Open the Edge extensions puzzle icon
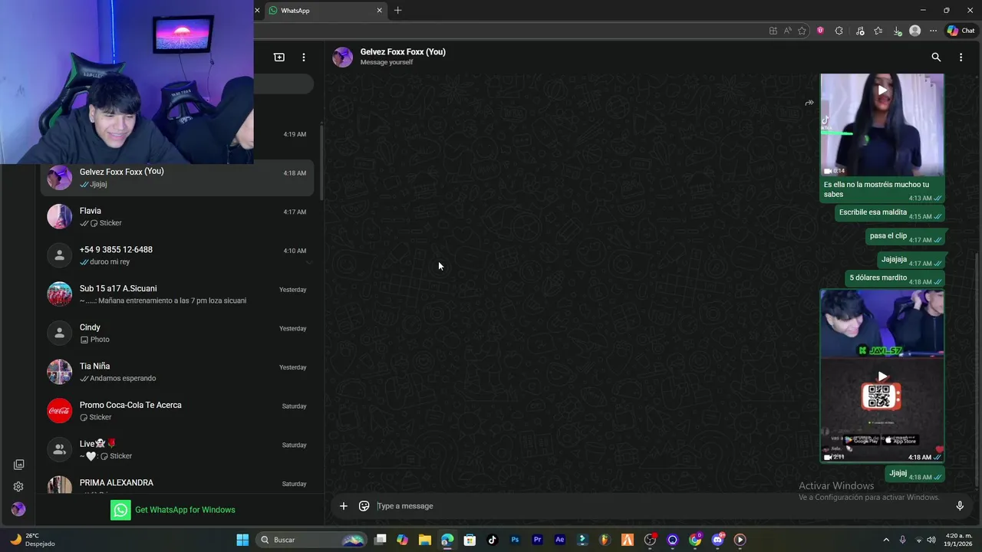Viewport: 982px width, 552px height. click(839, 31)
